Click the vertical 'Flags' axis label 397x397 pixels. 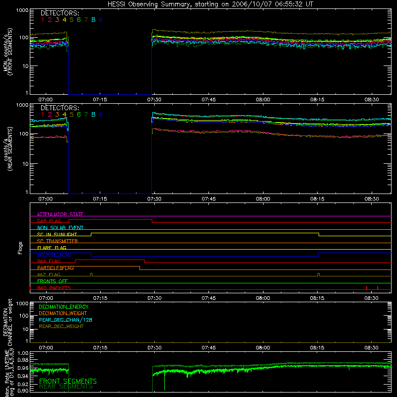coord(20,248)
